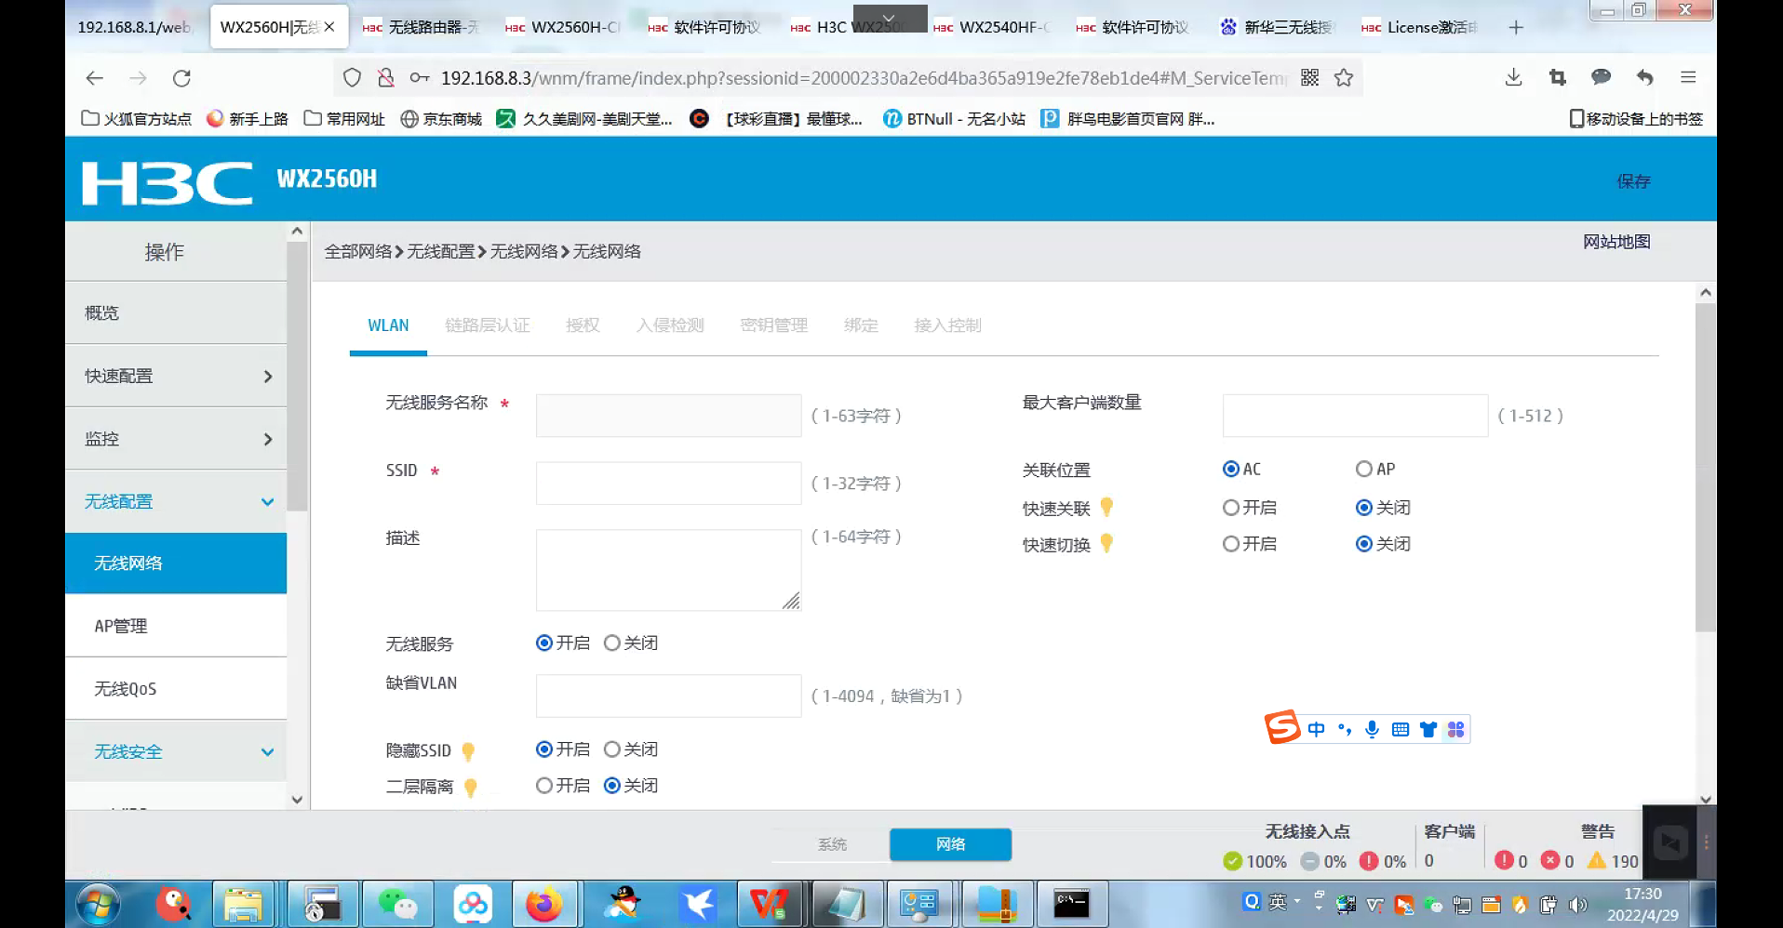Collapse the 无线配置 sidebar section
This screenshot has height=928, width=1783.
click(x=176, y=502)
